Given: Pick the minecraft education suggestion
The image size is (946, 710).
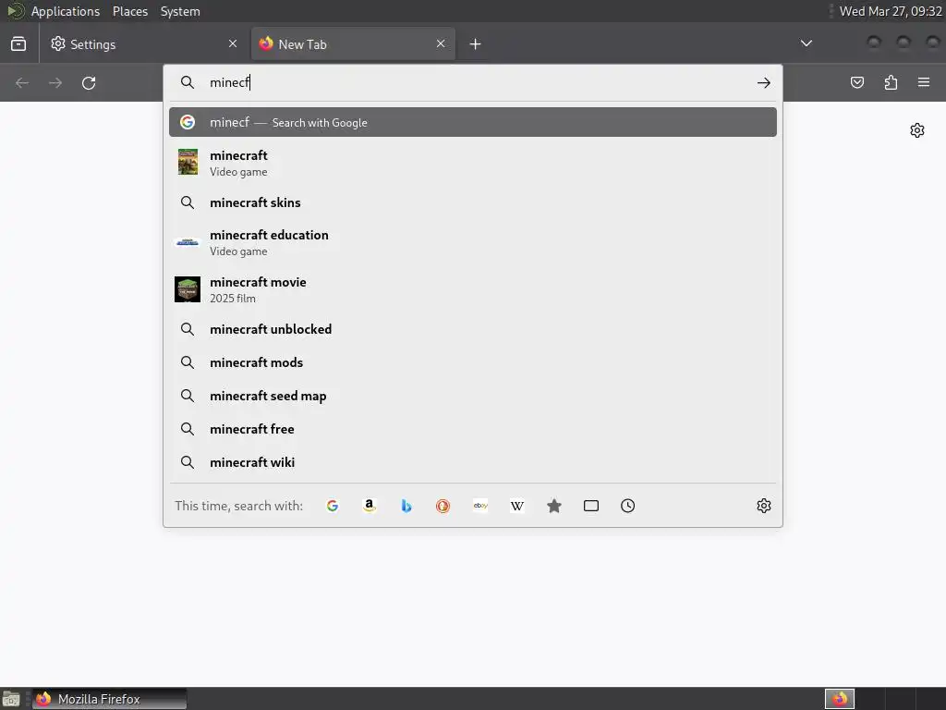Looking at the screenshot, I should click(473, 243).
